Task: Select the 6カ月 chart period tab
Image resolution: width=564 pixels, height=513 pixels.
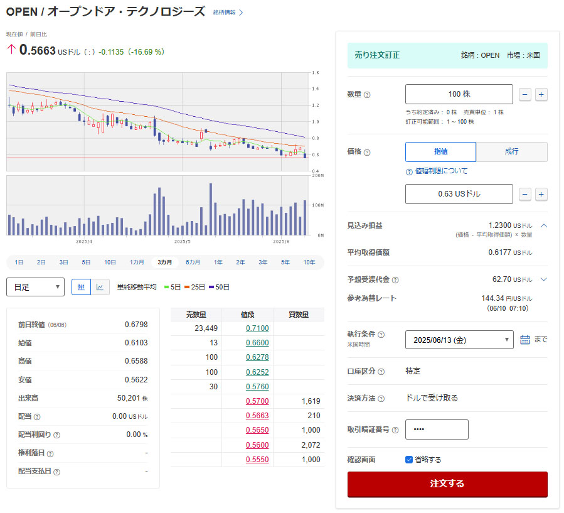Action: tap(193, 262)
